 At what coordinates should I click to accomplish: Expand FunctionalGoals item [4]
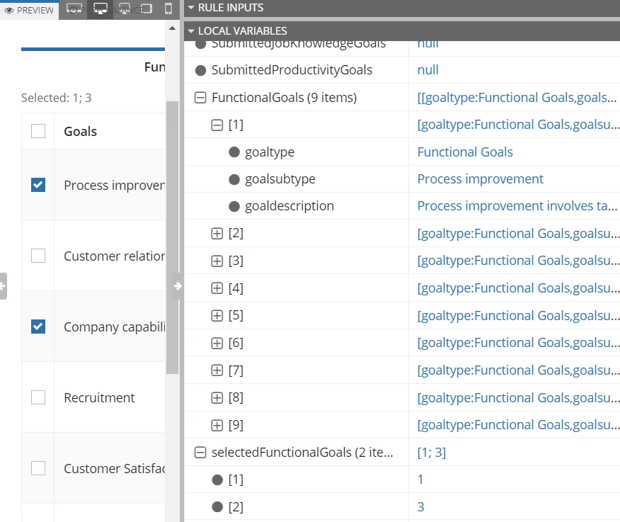[x=217, y=288]
